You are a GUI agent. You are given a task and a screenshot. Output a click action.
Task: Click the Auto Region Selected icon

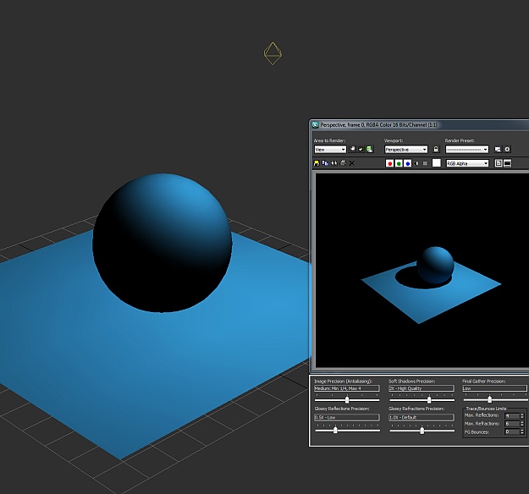361,149
